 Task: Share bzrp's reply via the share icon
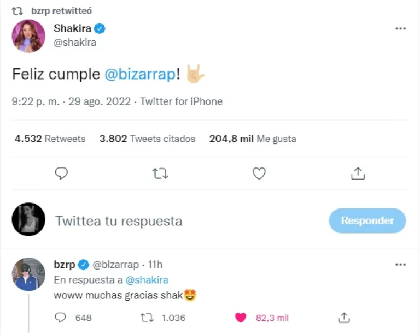tap(343, 317)
